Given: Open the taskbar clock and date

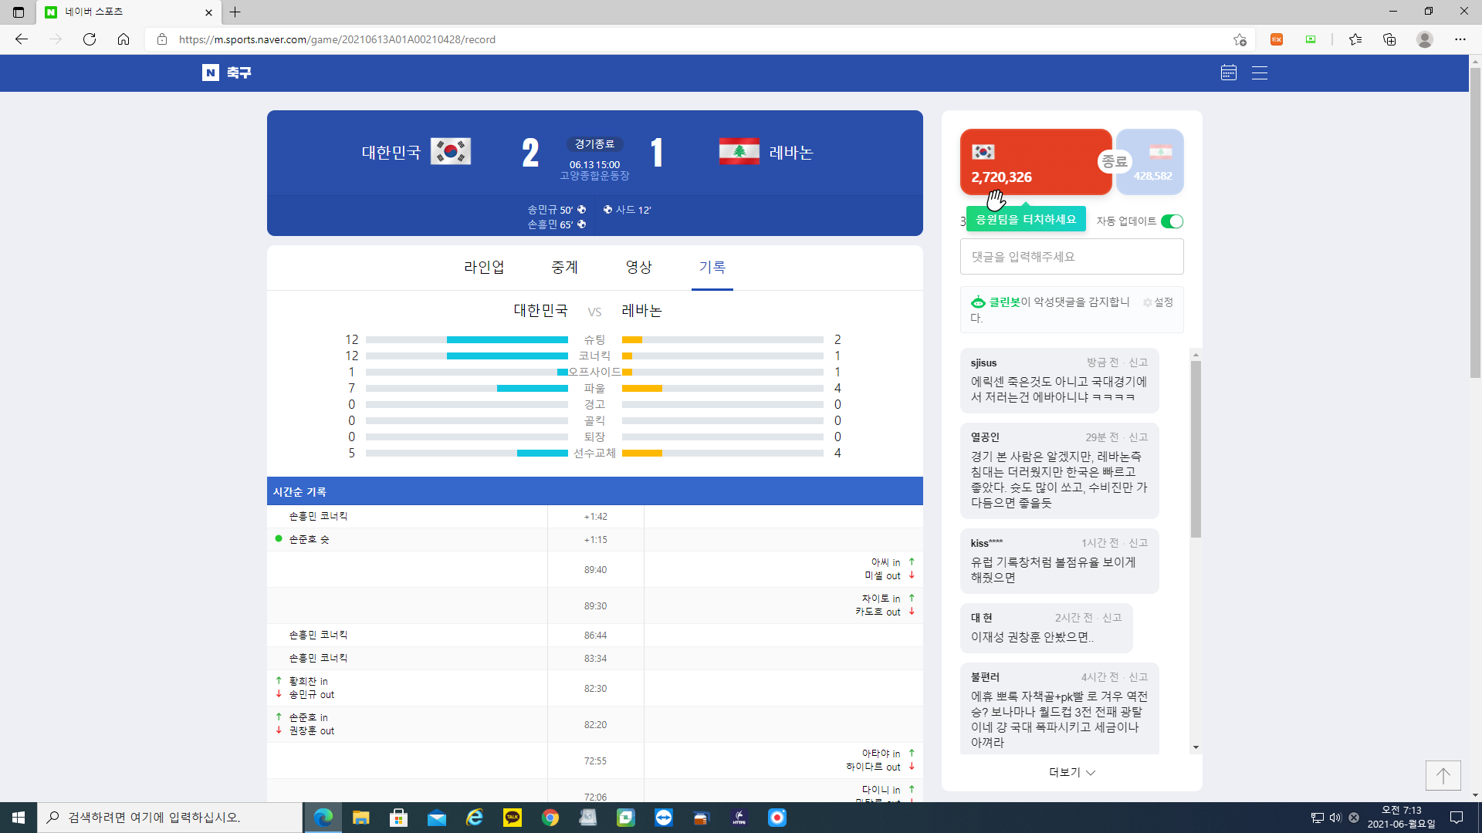Looking at the screenshot, I should click(x=1402, y=818).
